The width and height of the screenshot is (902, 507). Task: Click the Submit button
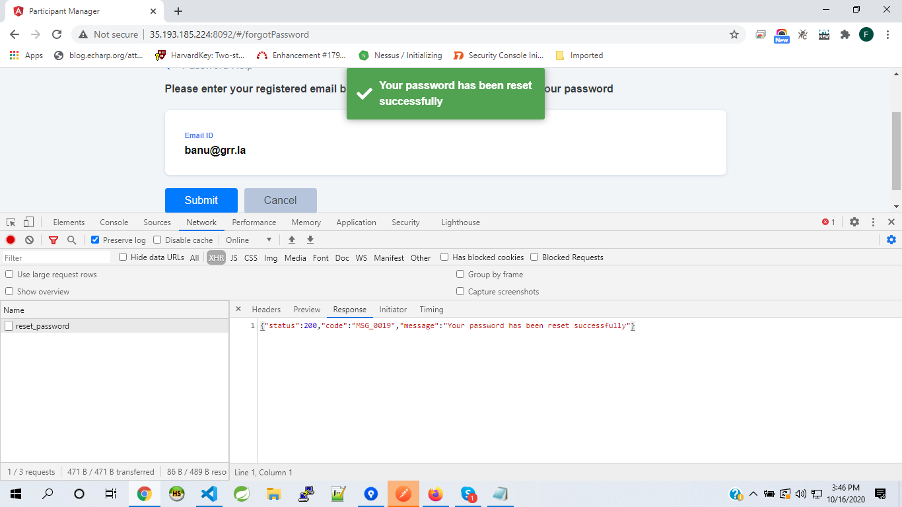pyautogui.click(x=201, y=200)
